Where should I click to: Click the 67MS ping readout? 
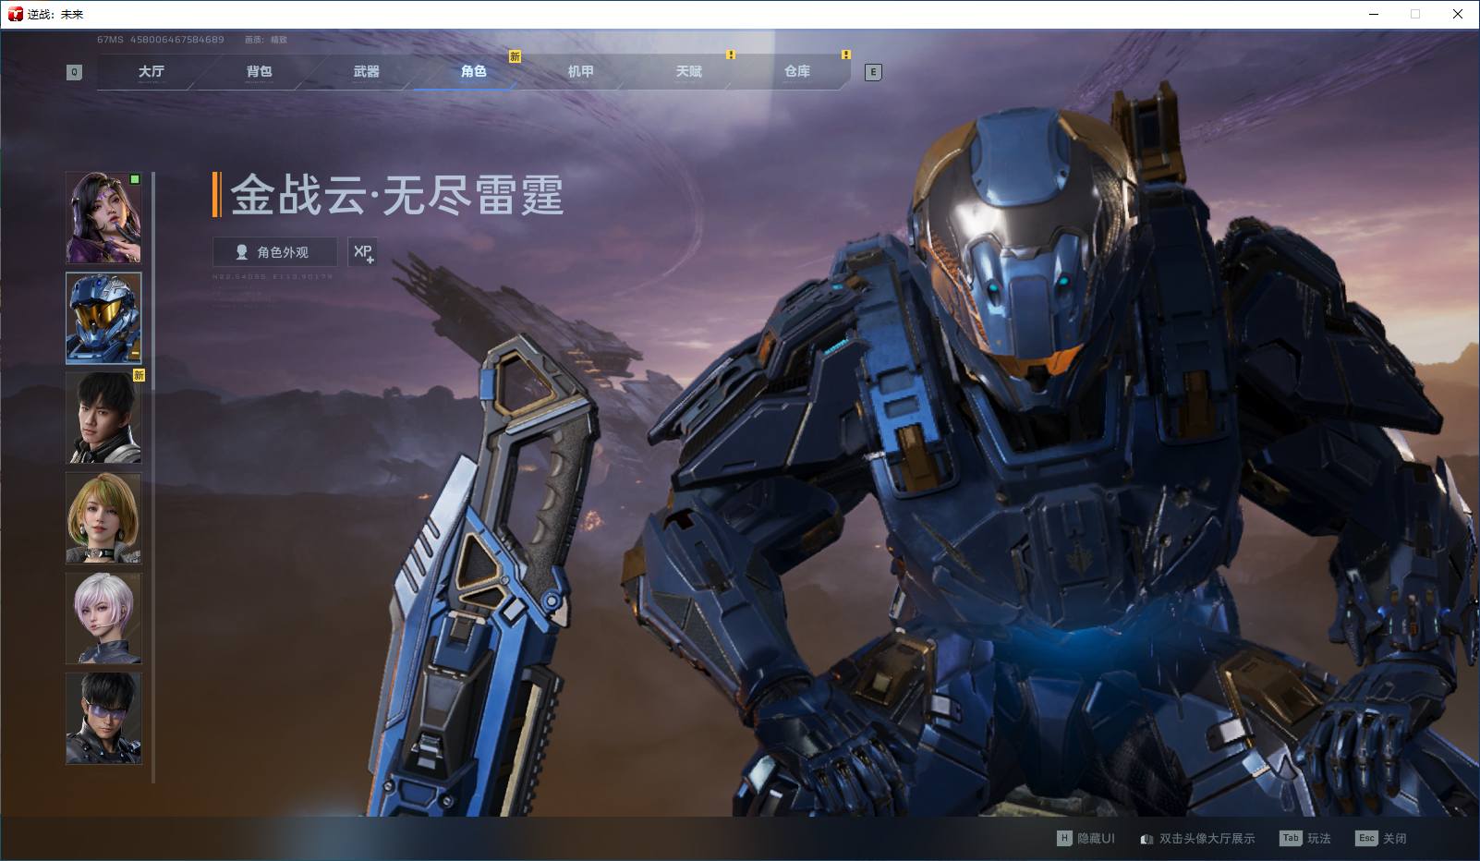coord(110,40)
